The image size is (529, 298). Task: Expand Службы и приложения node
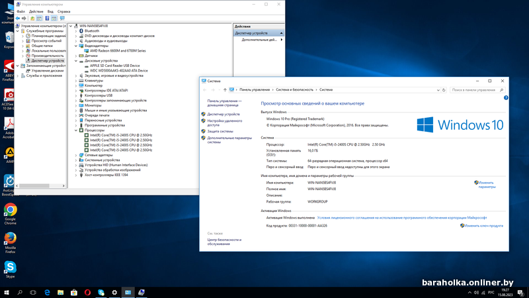(x=18, y=75)
